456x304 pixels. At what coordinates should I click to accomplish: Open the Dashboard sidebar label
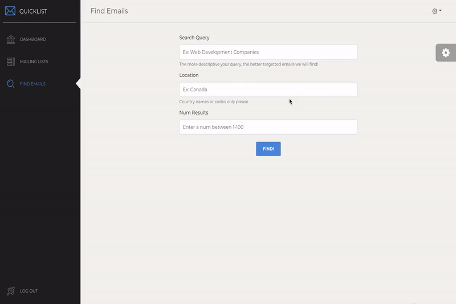click(x=33, y=39)
